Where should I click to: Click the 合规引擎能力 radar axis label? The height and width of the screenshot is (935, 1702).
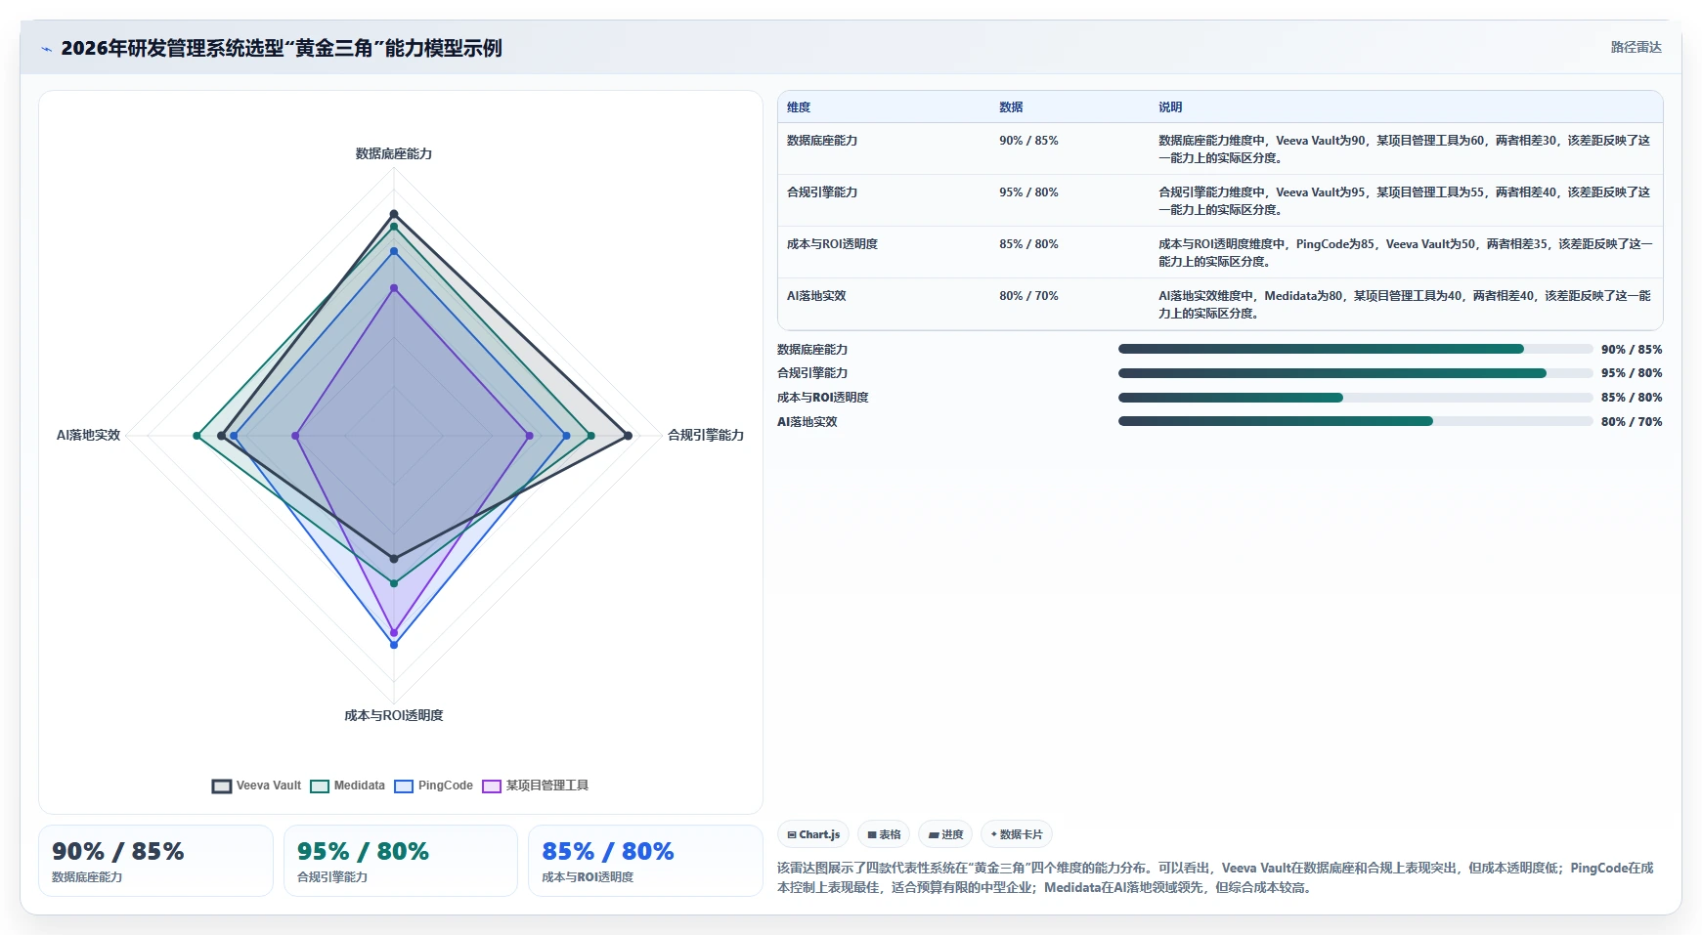tap(706, 435)
